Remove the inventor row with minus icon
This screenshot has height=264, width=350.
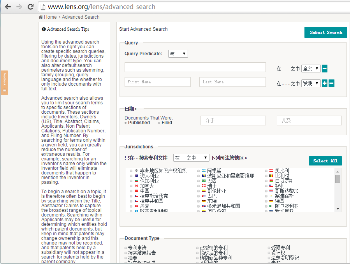331,83
